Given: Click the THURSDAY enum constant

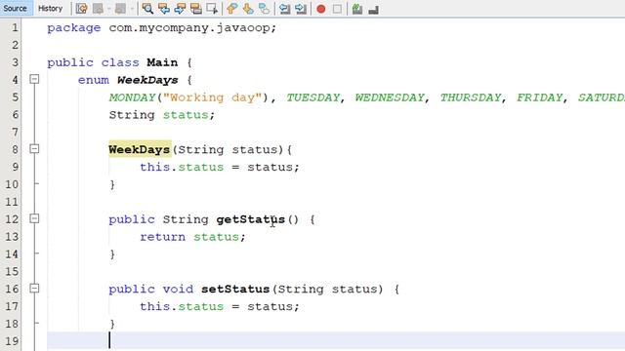Looking at the screenshot, I should [471, 97].
